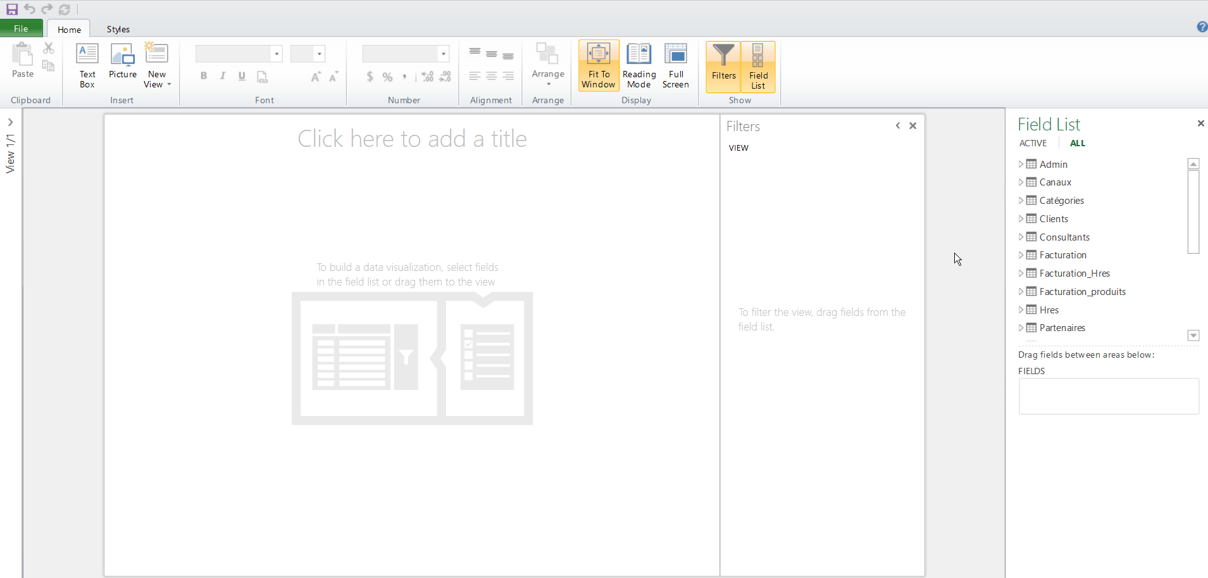This screenshot has width=1208, height=578.
Task: Toggle the Field List pane button
Action: (757, 66)
